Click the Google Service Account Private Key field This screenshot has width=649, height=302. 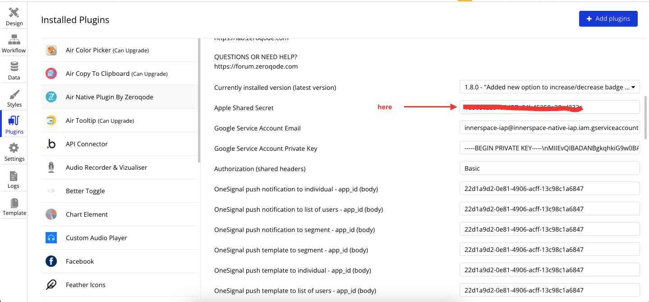tap(549, 148)
